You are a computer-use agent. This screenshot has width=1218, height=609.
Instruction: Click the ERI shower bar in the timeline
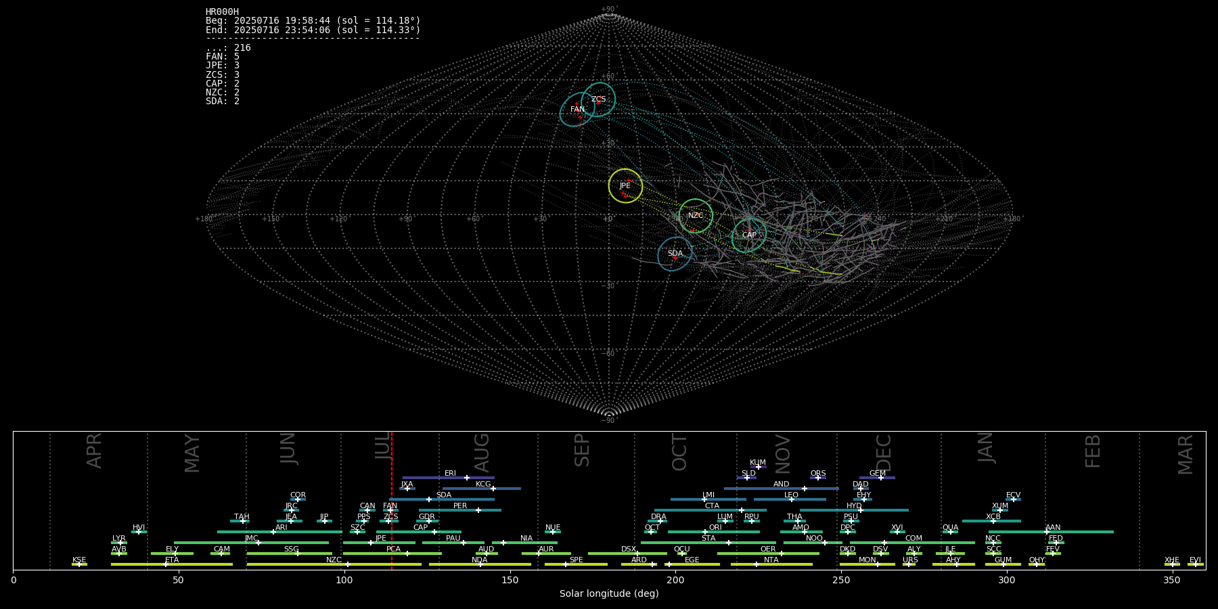[449, 478]
